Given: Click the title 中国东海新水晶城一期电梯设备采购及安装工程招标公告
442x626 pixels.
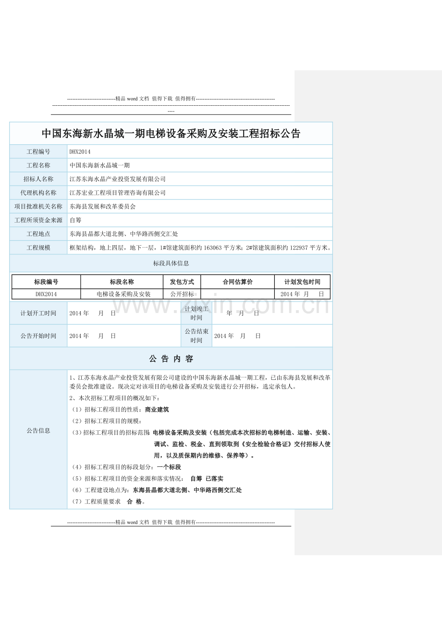Looking at the screenshot, I should click(171, 134).
